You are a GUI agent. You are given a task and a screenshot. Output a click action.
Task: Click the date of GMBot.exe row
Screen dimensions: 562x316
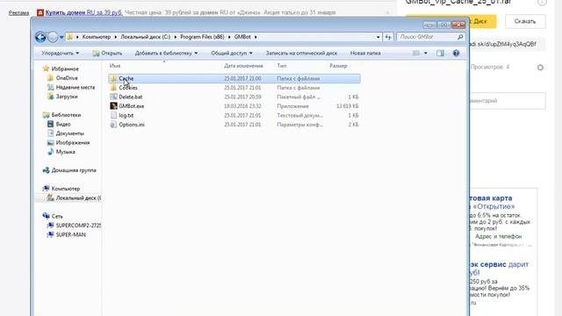pos(242,106)
